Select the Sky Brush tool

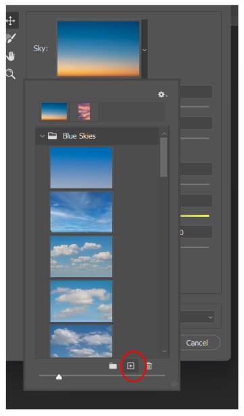11,38
